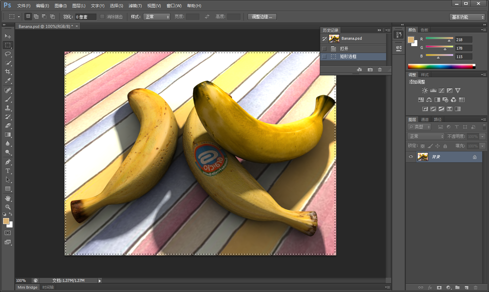Open History panel flyout menu
The height and width of the screenshot is (292, 489).
coord(388,30)
